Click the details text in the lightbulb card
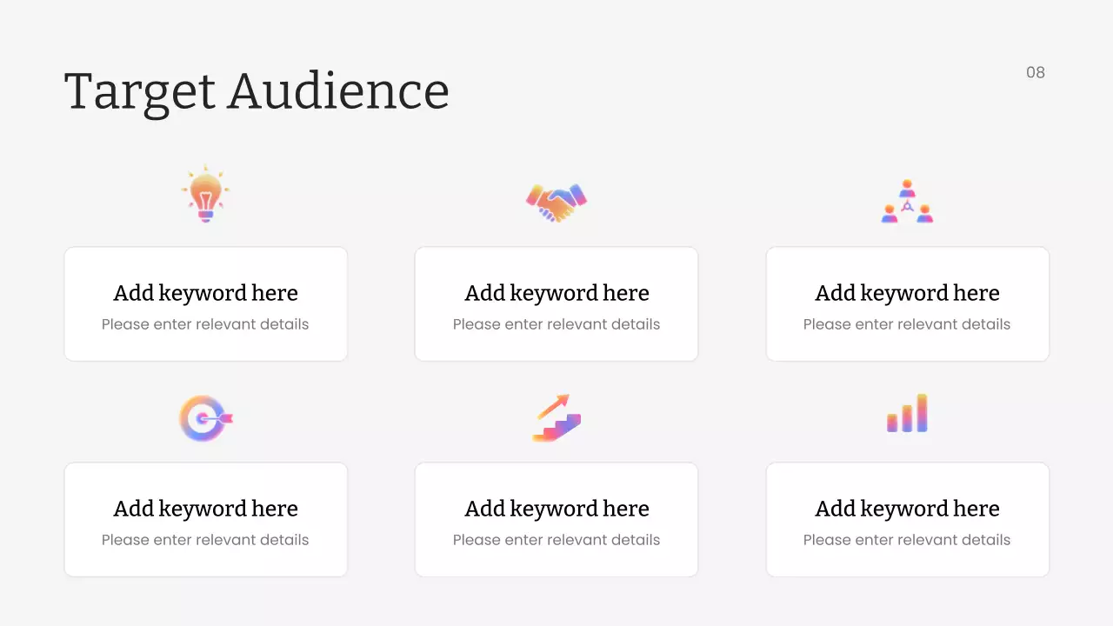 click(205, 324)
